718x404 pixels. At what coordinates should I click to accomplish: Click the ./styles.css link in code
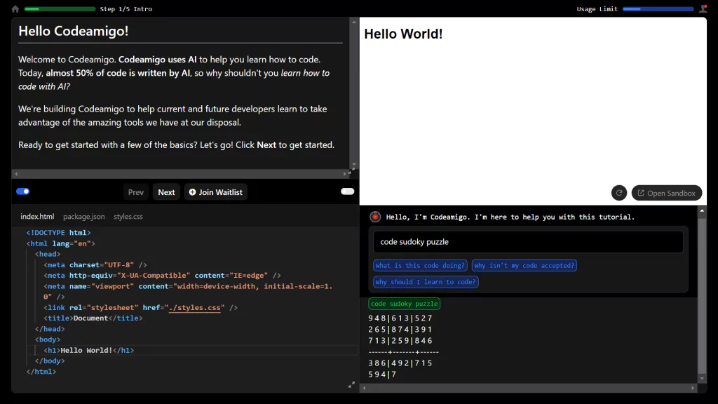pyautogui.click(x=195, y=308)
